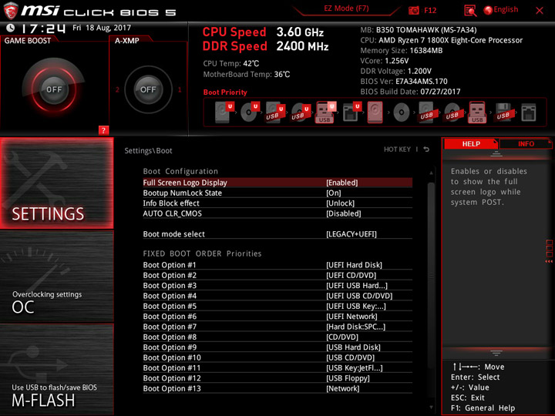Open Boot mode select [LEGACY+UEFI] options
Viewport: 555px width, 416px height.
351,234
